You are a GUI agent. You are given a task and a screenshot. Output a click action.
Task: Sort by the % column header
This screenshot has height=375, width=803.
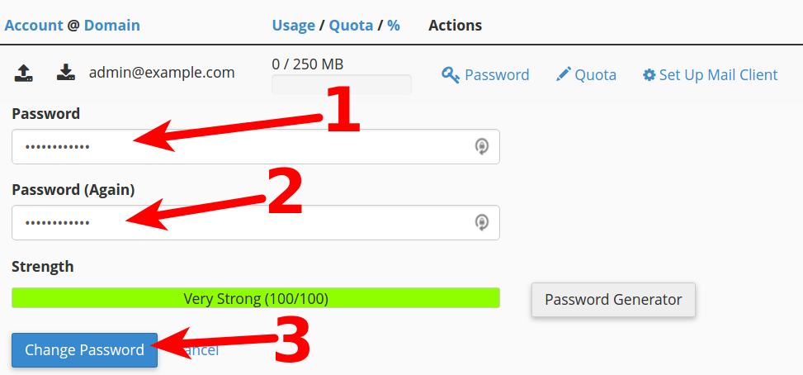394,25
